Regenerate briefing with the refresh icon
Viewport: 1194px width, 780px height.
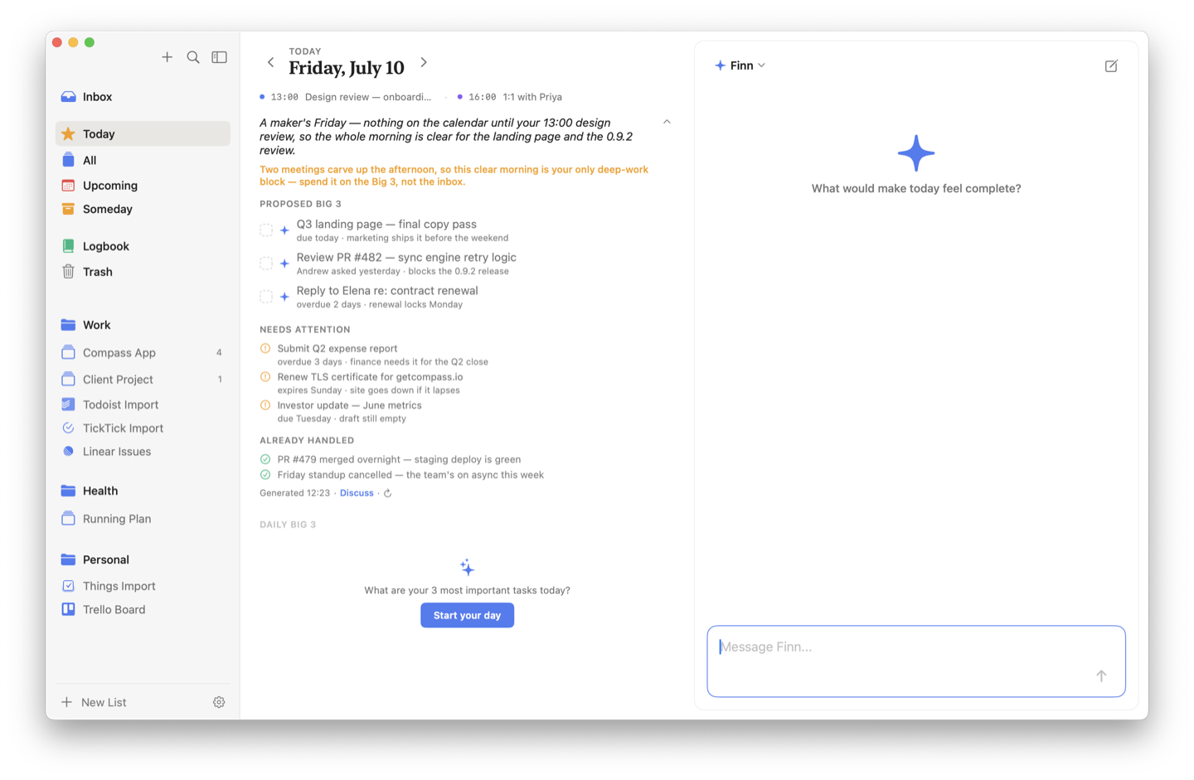click(x=387, y=493)
